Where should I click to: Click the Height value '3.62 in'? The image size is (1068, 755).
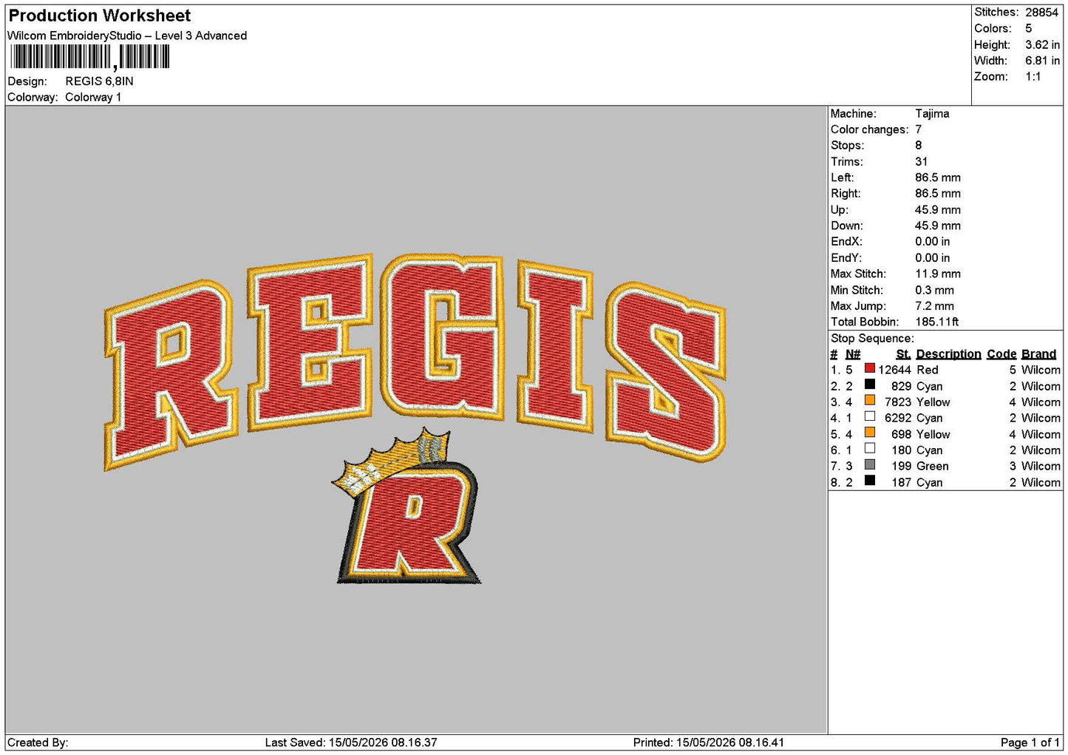[x=1042, y=44]
